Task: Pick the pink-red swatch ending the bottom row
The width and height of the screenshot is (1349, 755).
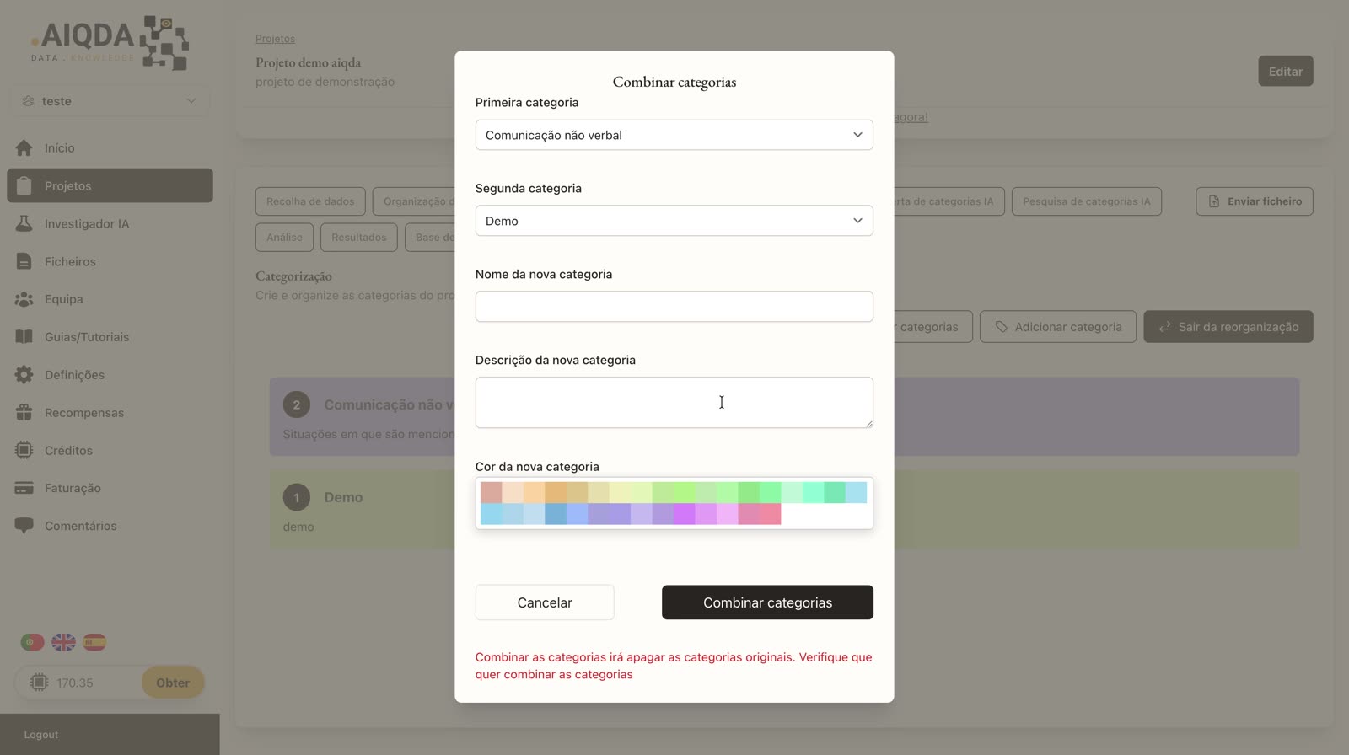Action: coord(770,514)
